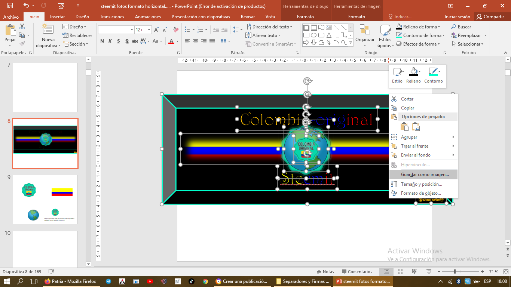511x287 pixels.
Task: Toggle text shadow
Action: (x=127, y=41)
